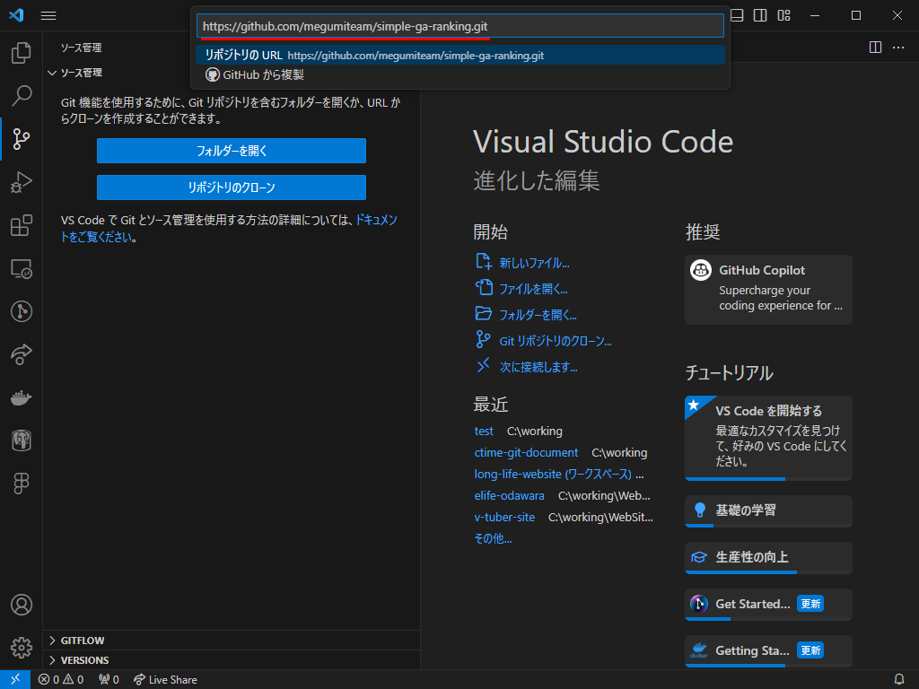Click the ソース管理 panel title
919x689 pixels.
point(82,48)
